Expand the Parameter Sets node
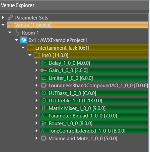Screen dimensions: 150x152 pos(3,17)
